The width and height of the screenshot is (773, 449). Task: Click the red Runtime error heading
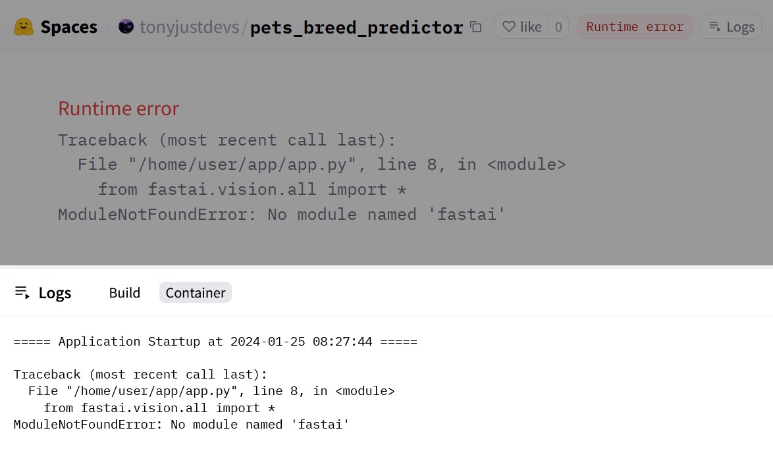(119, 109)
